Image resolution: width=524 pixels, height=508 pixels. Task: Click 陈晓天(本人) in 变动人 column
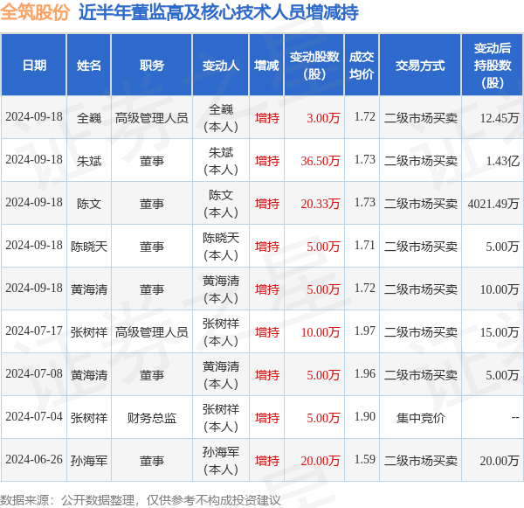tap(221, 247)
